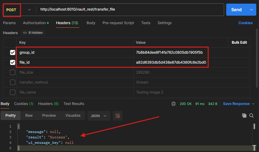Click the "ui_message_key" line in response
The image size is (259, 152).
click(x=50, y=143)
